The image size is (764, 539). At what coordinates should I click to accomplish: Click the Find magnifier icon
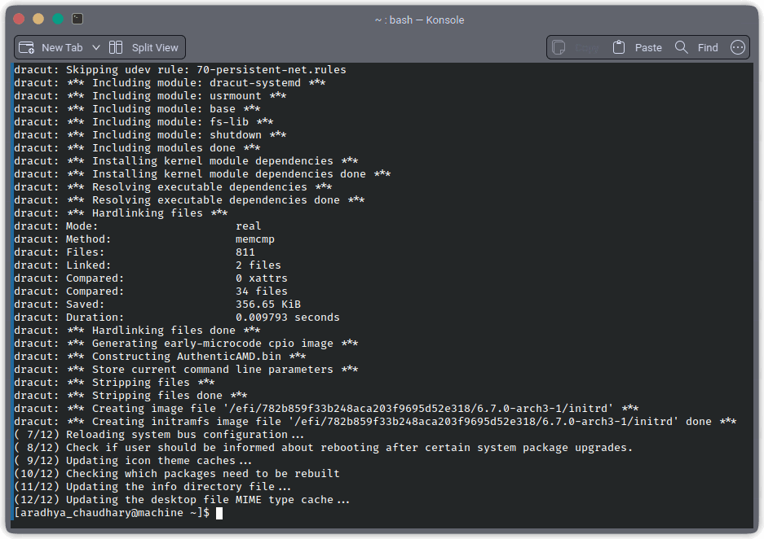[x=681, y=47]
